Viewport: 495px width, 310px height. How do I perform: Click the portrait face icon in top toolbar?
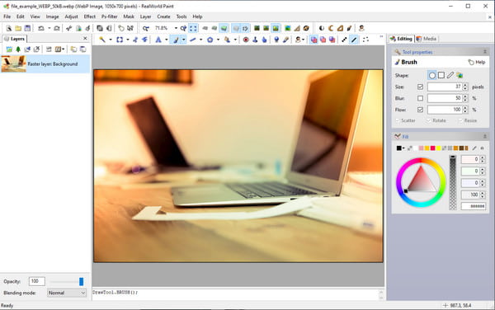tap(361, 28)
